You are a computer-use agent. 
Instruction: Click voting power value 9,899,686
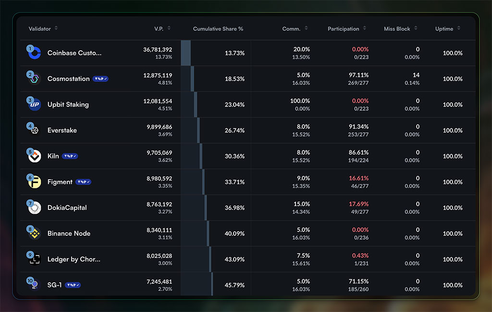point(160,127)
